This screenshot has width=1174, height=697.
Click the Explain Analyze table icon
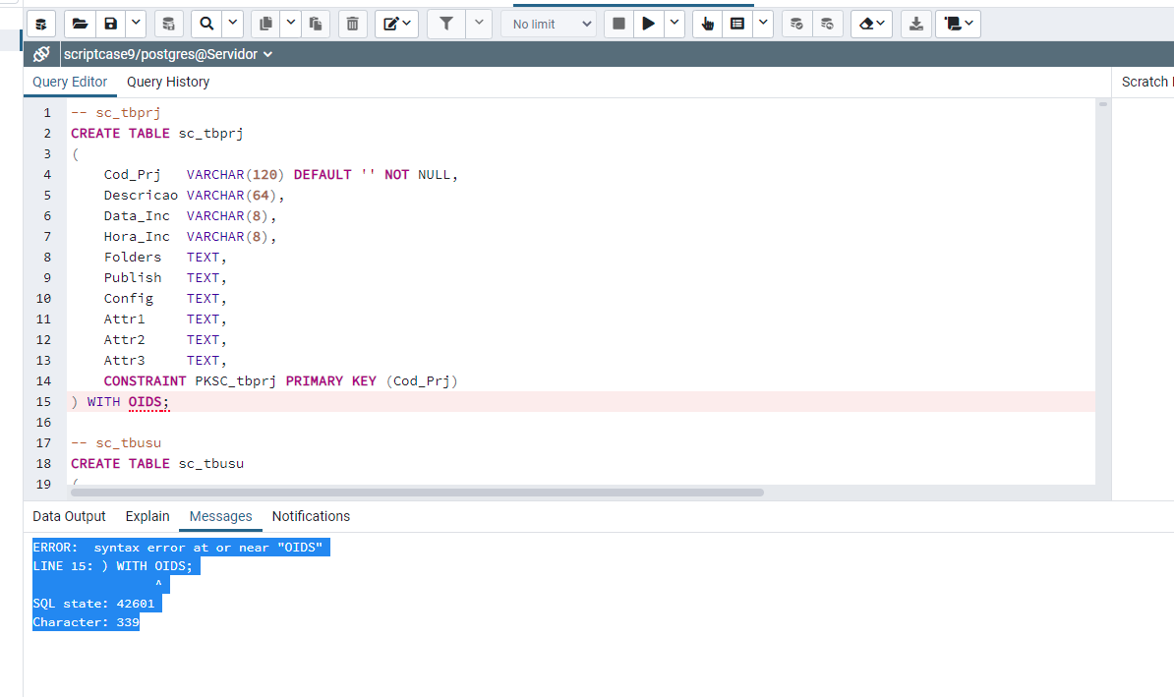[x=737, y=24]
